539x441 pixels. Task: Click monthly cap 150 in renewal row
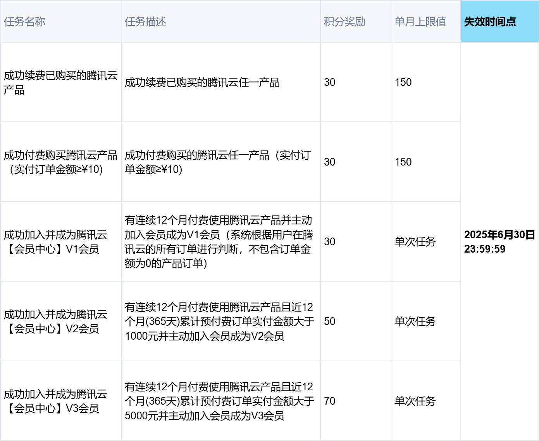coord(403,82)
